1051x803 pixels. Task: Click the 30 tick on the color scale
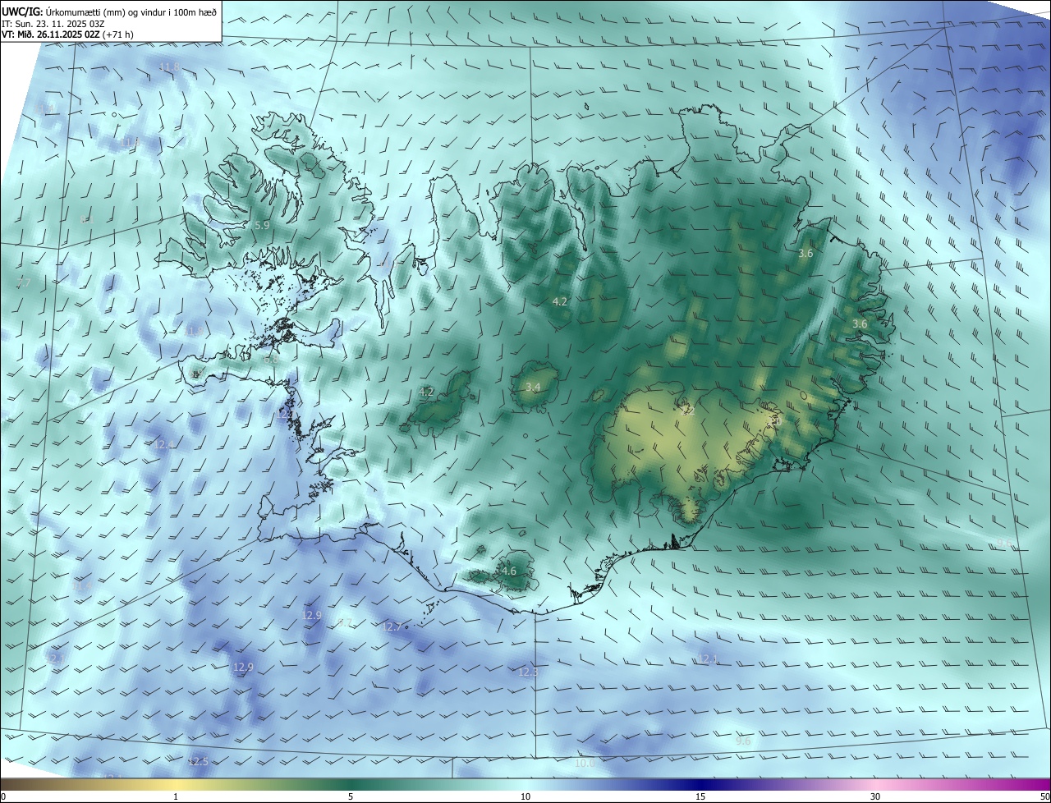pyautogui.click(x=875, y=796)
